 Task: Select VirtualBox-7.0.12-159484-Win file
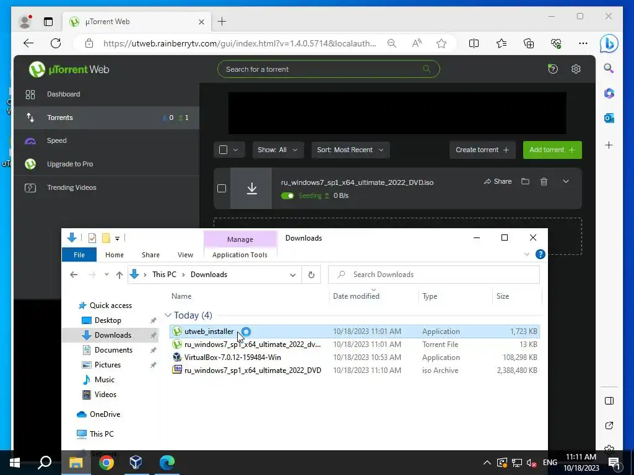tap(355, 357)
